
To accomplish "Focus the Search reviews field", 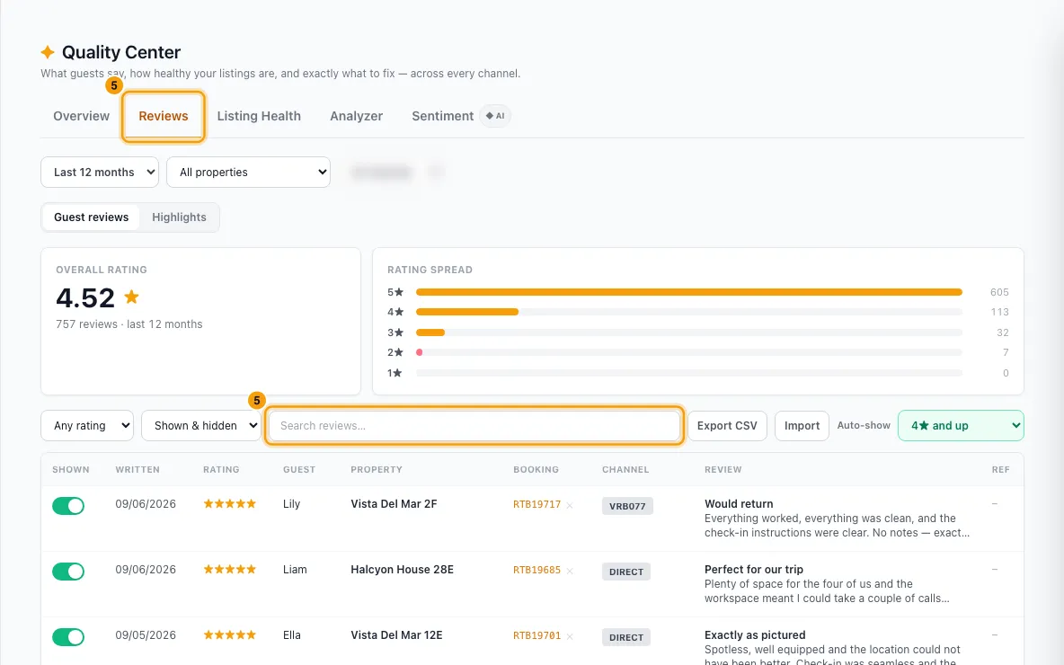I will pyautogui.click(x=474, y=425).
